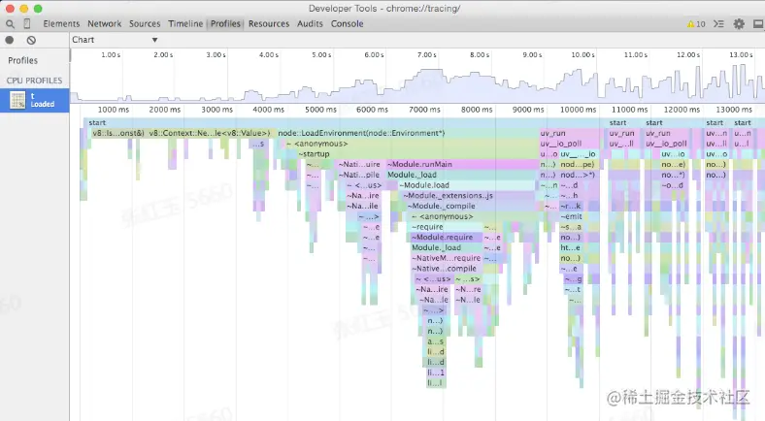Click the 10000 ms timeline marker
Viewport: 765px width, 421px height.
(x=579, y=110)
